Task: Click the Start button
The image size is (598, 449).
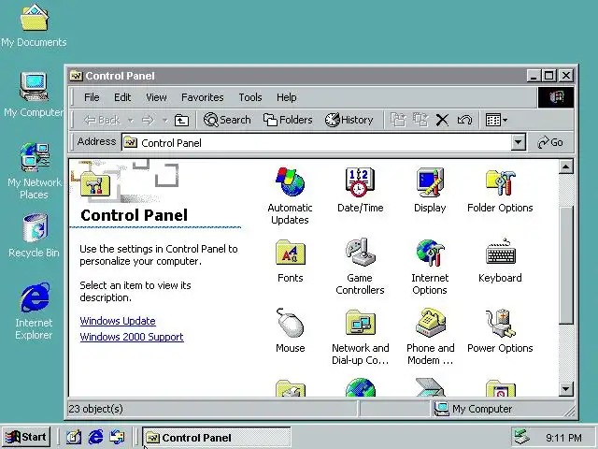Action: coord(26,437)
